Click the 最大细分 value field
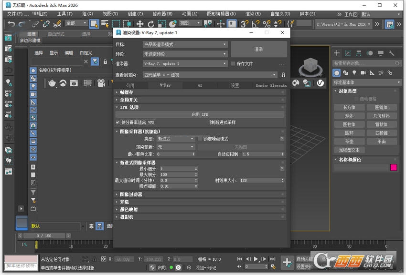Image resolution: width=406 pixels, height=275 pixels. click(x=177, y=174)
